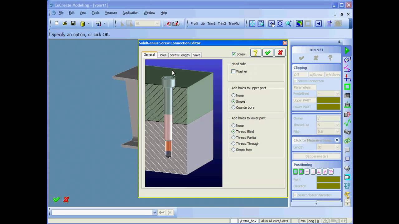Image resolution: width=399 pixels, height=224 pixels.
Task: Toggle the Screw checkbox
Action: [234, 54]
